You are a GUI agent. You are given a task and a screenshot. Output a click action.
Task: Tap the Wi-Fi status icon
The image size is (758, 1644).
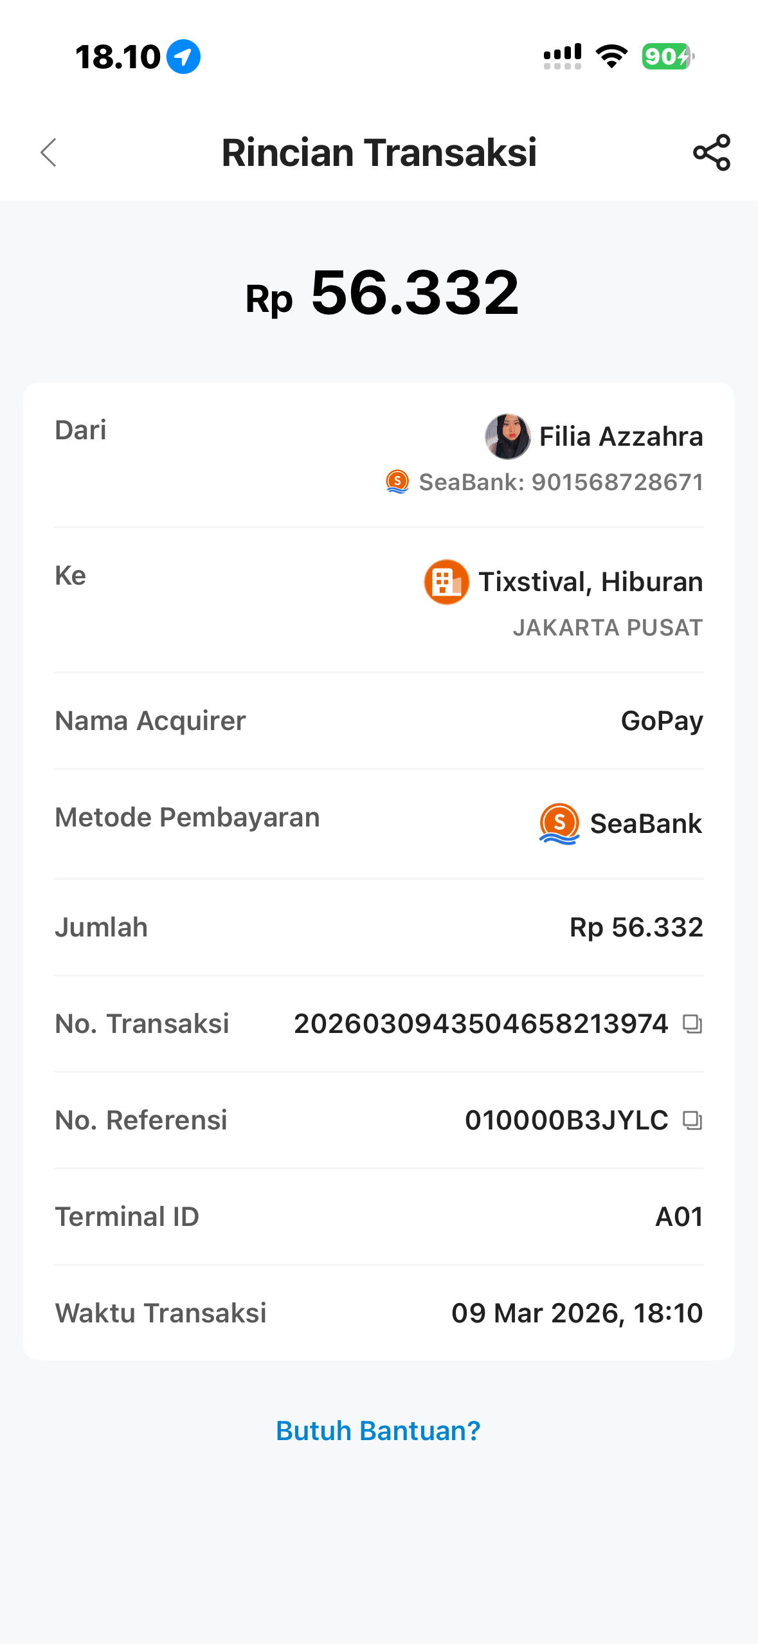click(x=611, y=57)
